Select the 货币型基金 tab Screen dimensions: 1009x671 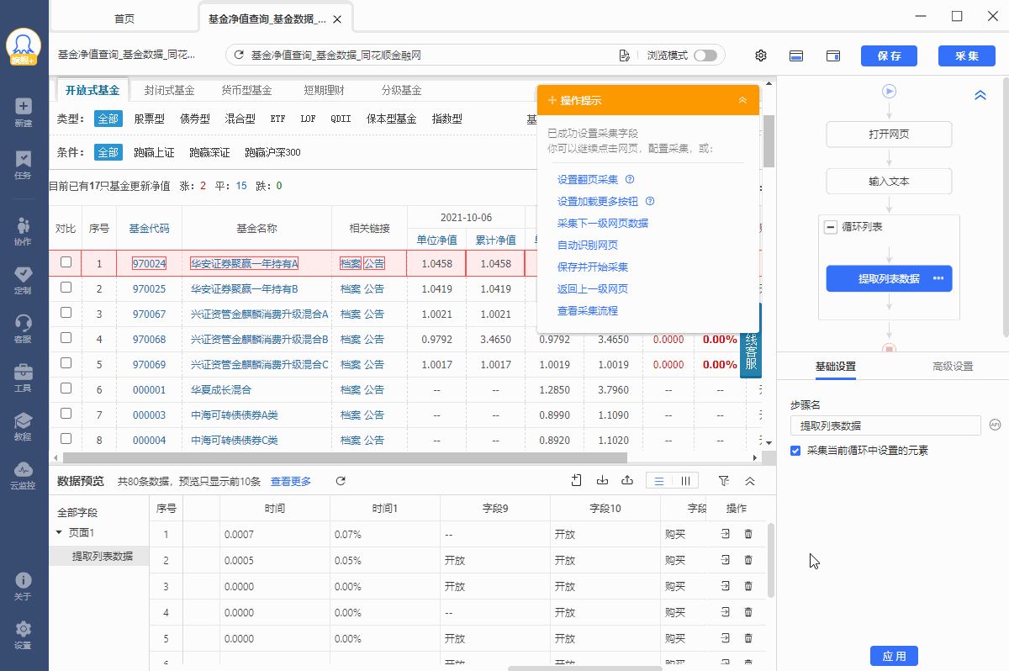coord(246,90)
